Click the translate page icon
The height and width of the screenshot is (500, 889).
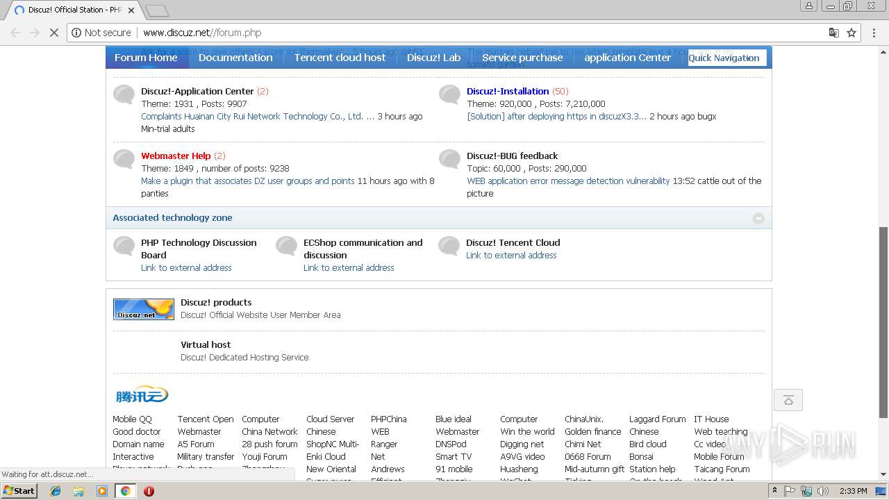point(833,33)
